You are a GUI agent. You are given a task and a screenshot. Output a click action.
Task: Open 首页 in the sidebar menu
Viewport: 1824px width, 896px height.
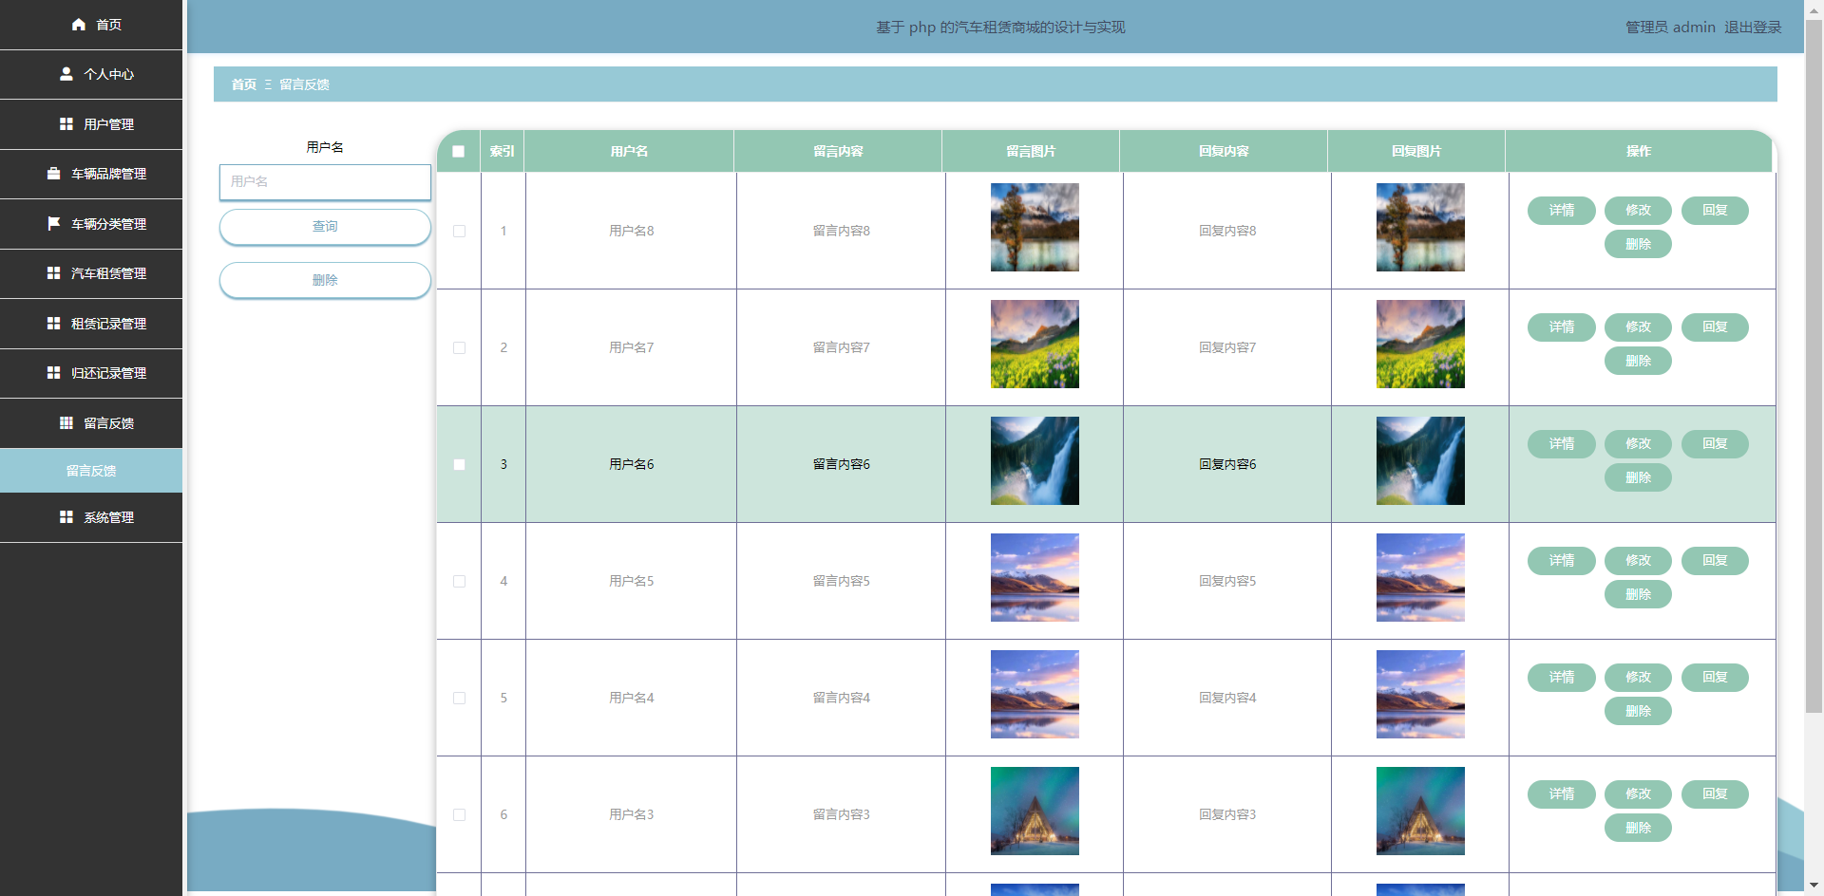pos(91,25)
